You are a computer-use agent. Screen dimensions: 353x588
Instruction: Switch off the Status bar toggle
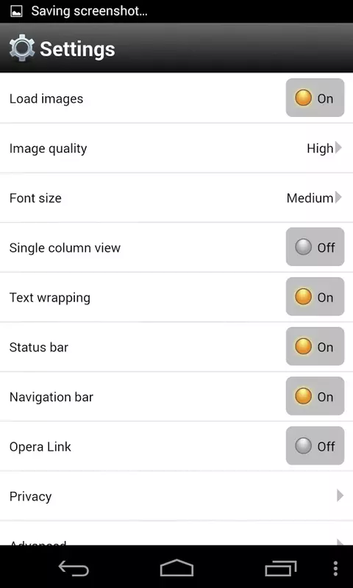(315, 346)
